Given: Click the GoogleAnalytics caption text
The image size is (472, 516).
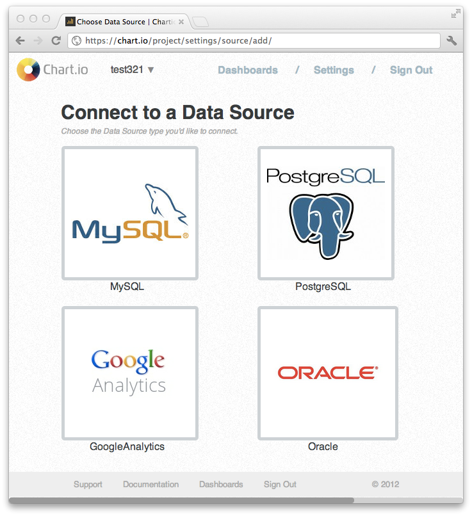Looking at the screenshot, I should pos(127,447).
